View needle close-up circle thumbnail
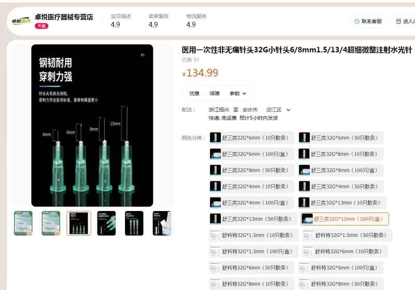 click(106, 223)
